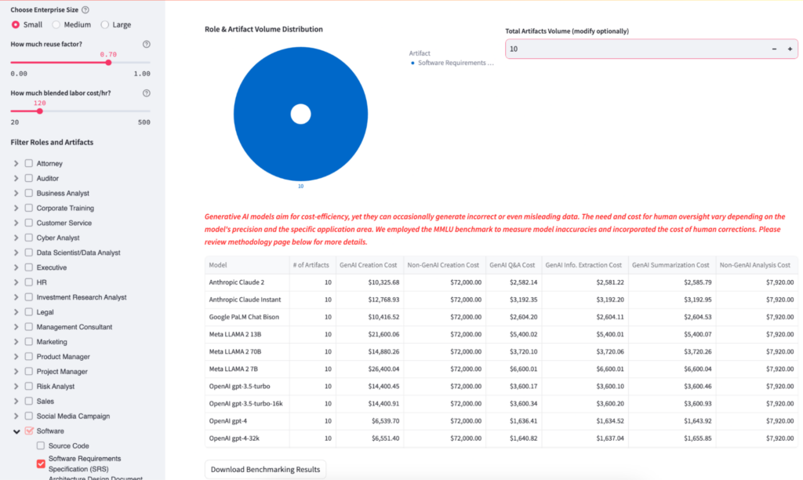Image resolution: width=803 pixels, height=480 pixels.
Task: Enable the Marketing checkbox
Action: [27, 341]
